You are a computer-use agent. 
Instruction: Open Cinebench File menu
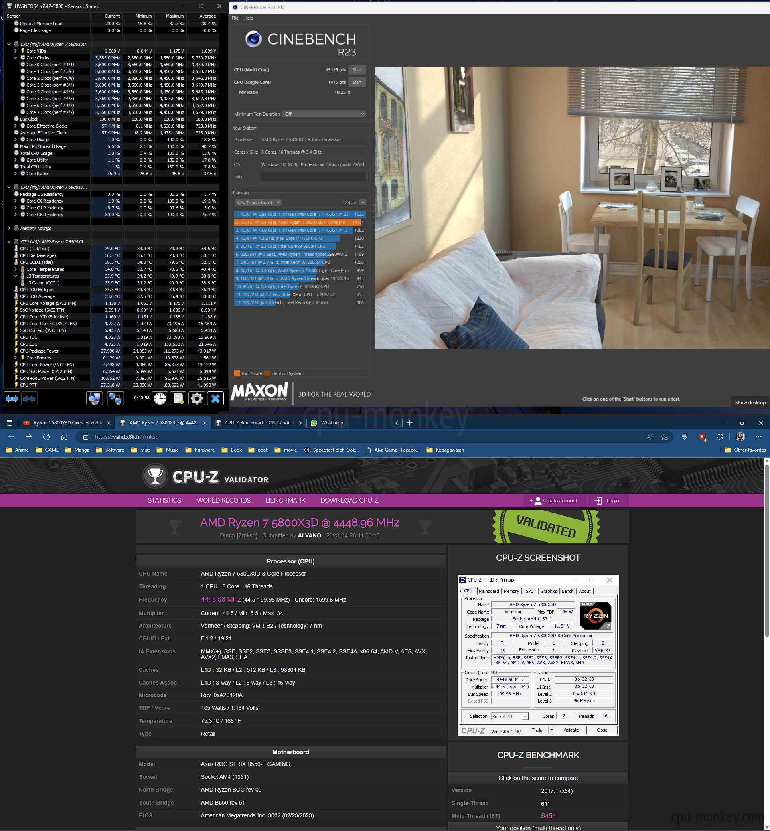[235, 18]
